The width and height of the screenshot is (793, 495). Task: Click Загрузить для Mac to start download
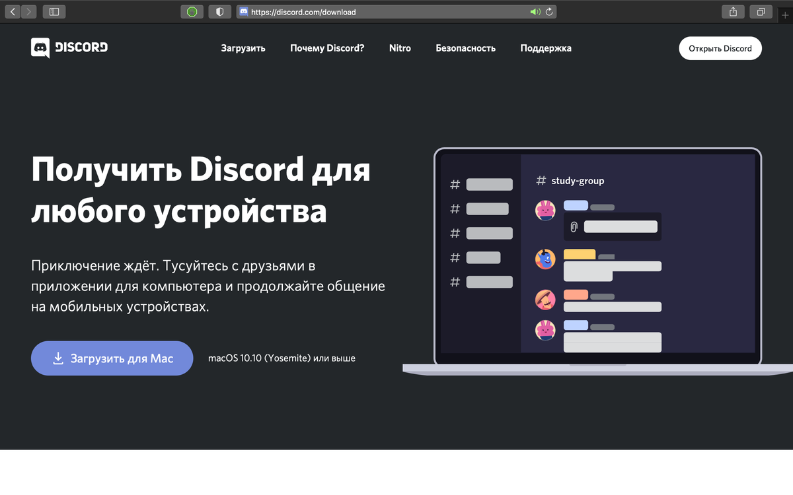(112, 358)
